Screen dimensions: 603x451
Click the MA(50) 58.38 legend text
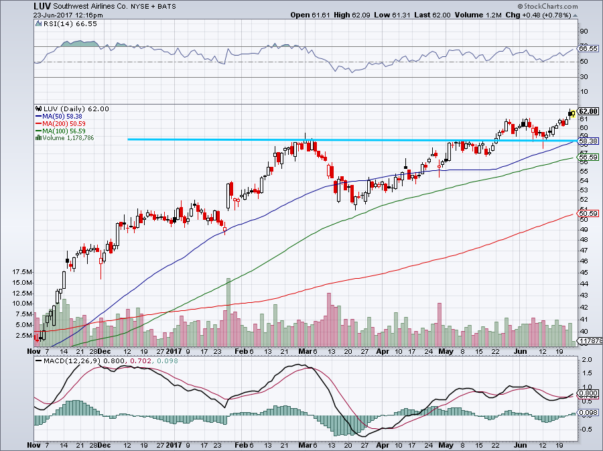click(62, 116)
